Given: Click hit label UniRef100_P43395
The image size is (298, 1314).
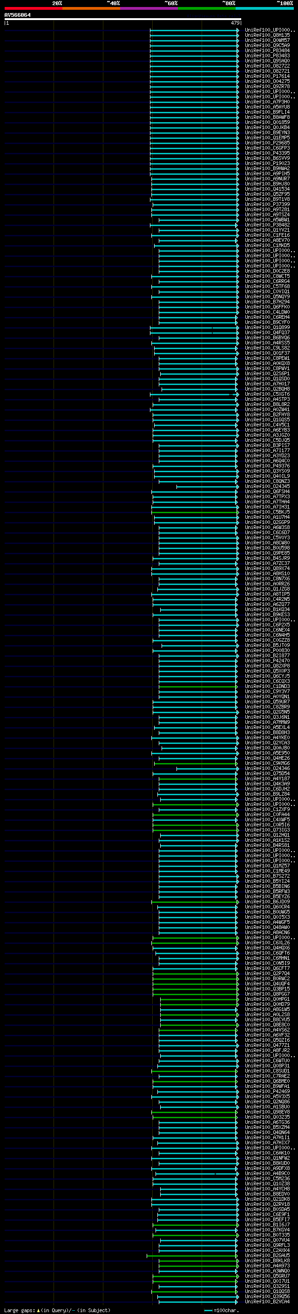Looking at the screenshot, I should click(267, 153).
